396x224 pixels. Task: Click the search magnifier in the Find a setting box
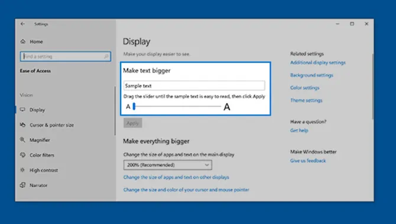click(106, 57)
